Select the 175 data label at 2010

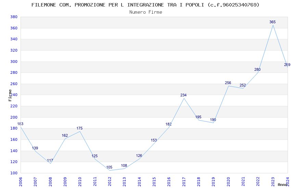click(79, 129)
